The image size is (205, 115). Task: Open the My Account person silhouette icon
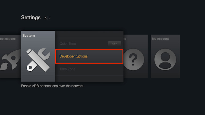coord(165,60)
